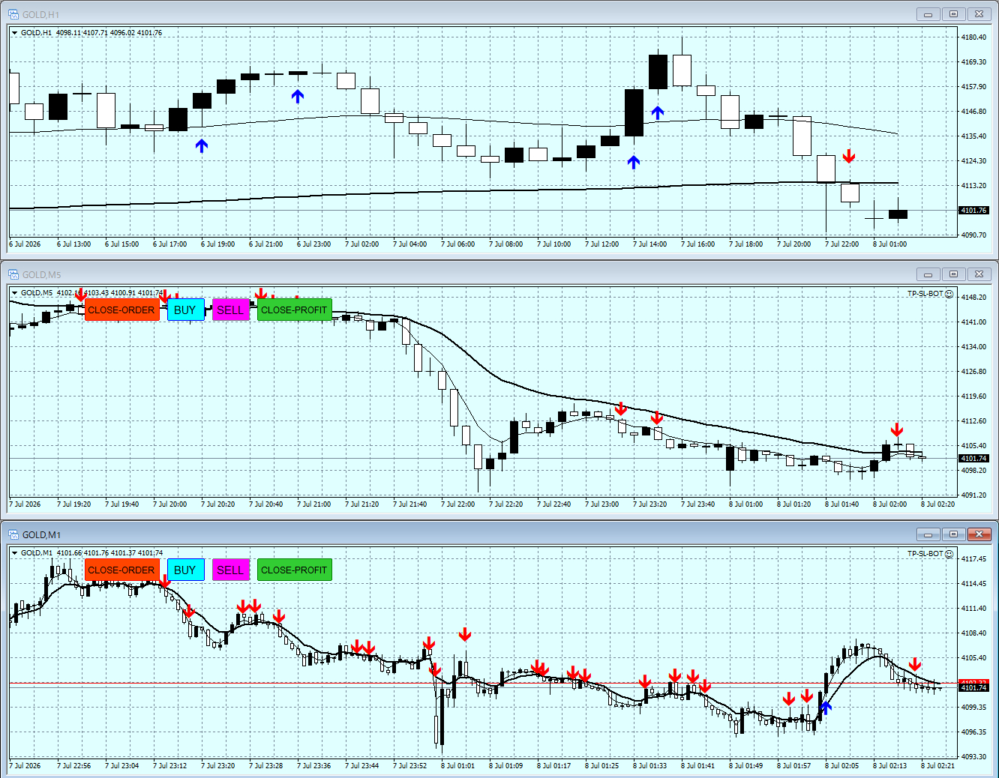Select the red down arrow on H1 chart
Image resolution: width=999 pixels, height=778 pixels.
(x=849, y=156)
